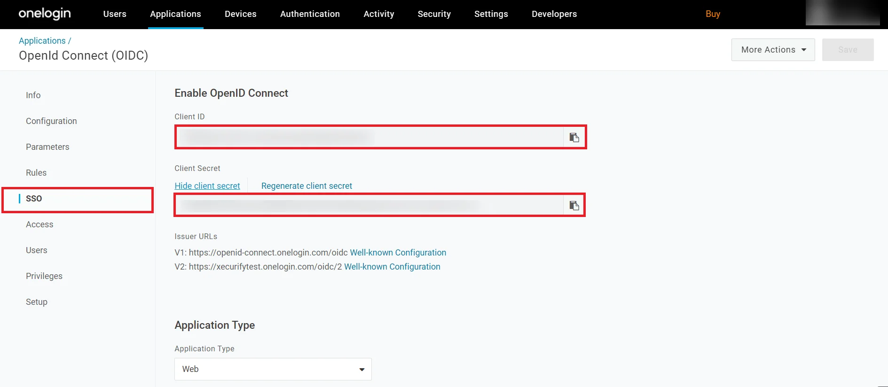Open the Developers menu
This screenshot has height=387, width=888.
[554, 14]
